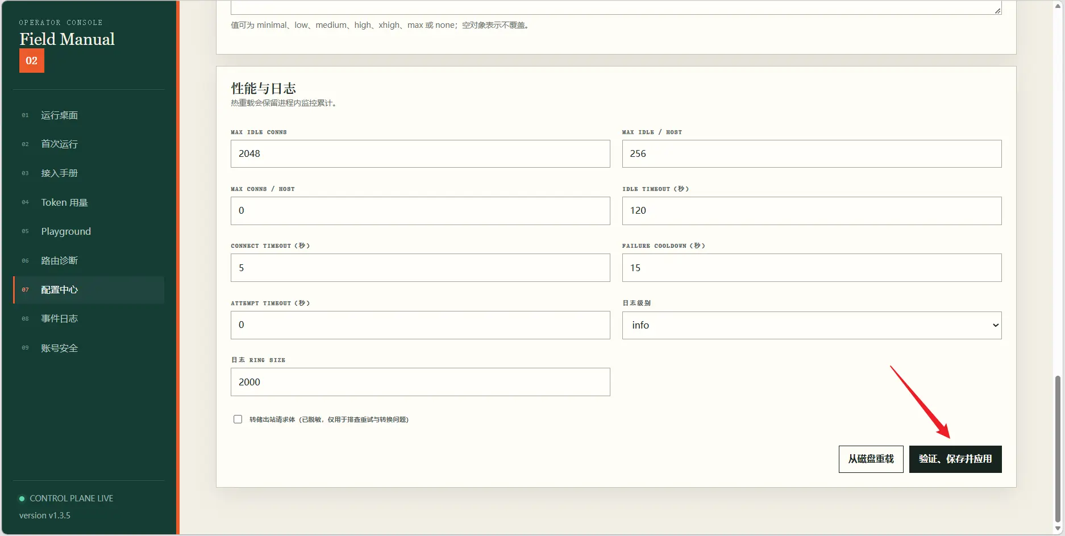Focus the Max Idle Conns field
1065x536 pixels.
(x=420, y=154)
